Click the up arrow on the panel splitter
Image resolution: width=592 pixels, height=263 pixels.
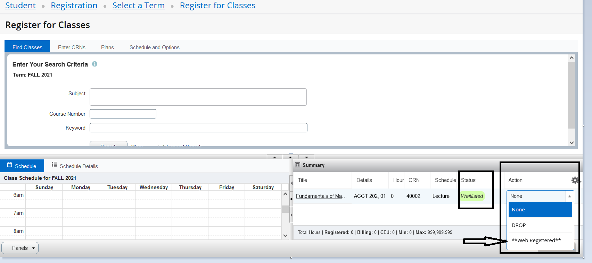click(x=275, y=157)
